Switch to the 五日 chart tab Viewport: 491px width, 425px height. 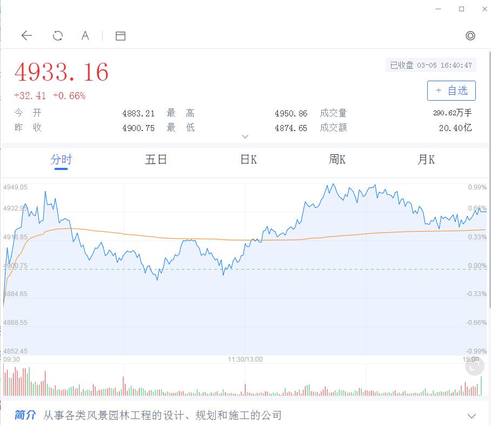tap(156, 160)
